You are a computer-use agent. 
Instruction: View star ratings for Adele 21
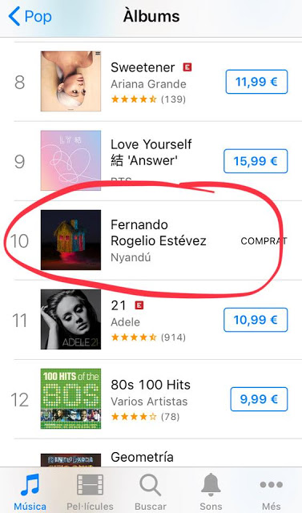(134, 337)
